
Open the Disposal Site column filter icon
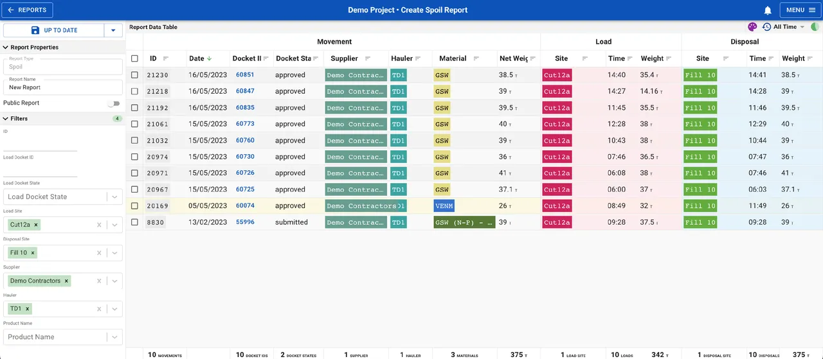(726, 58)
